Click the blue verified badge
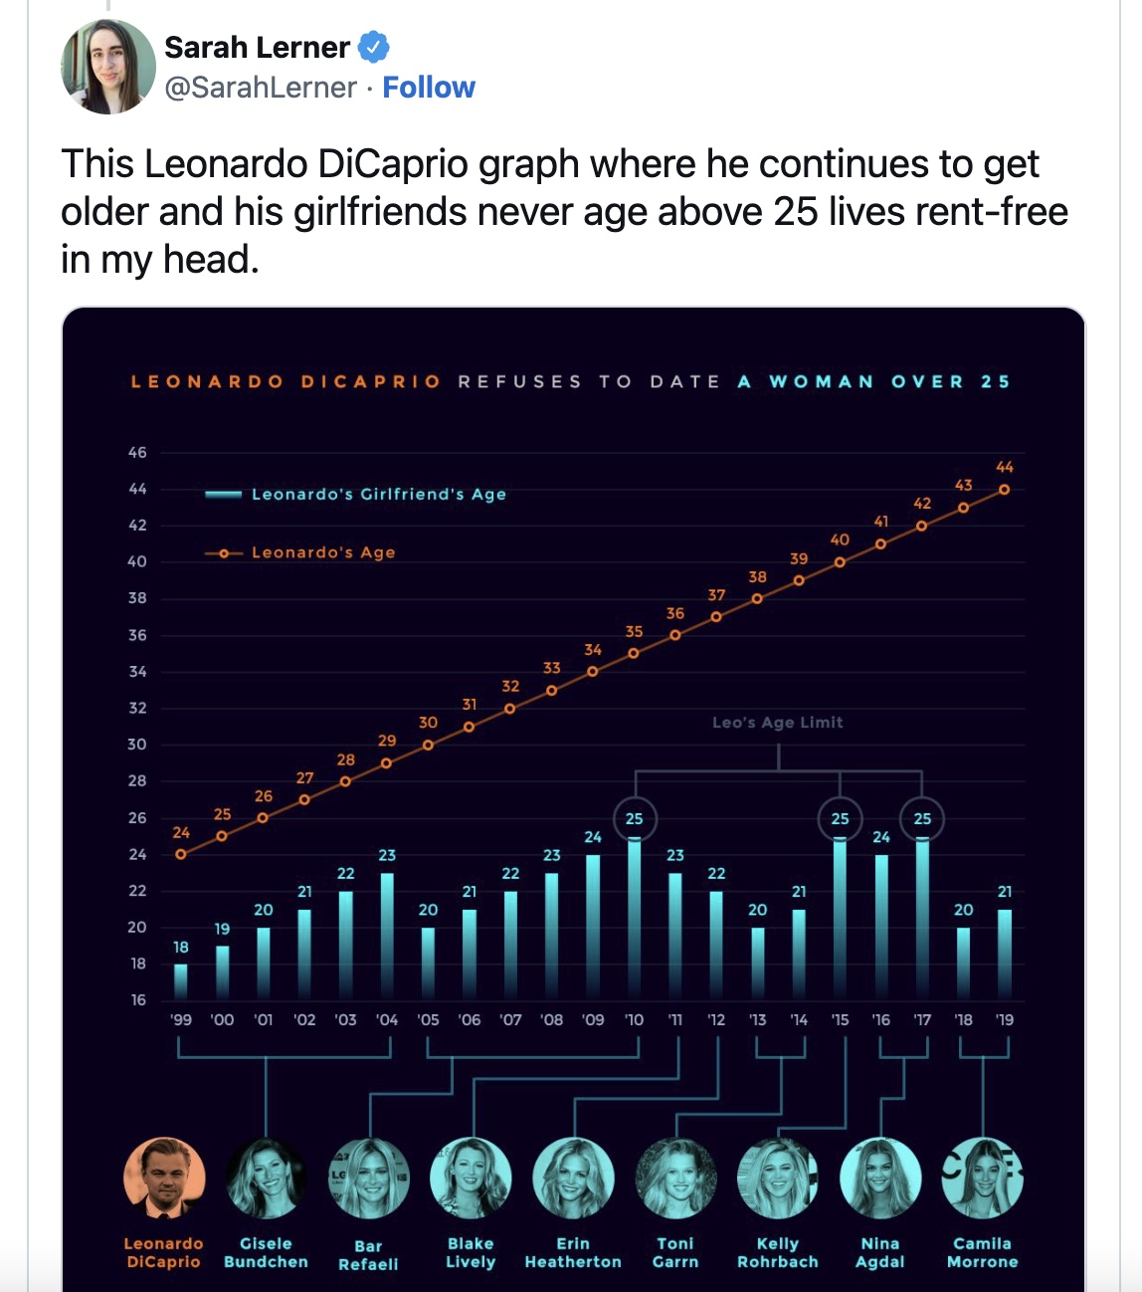This screenshot has height=1292, width=1142. coord(373,47)
